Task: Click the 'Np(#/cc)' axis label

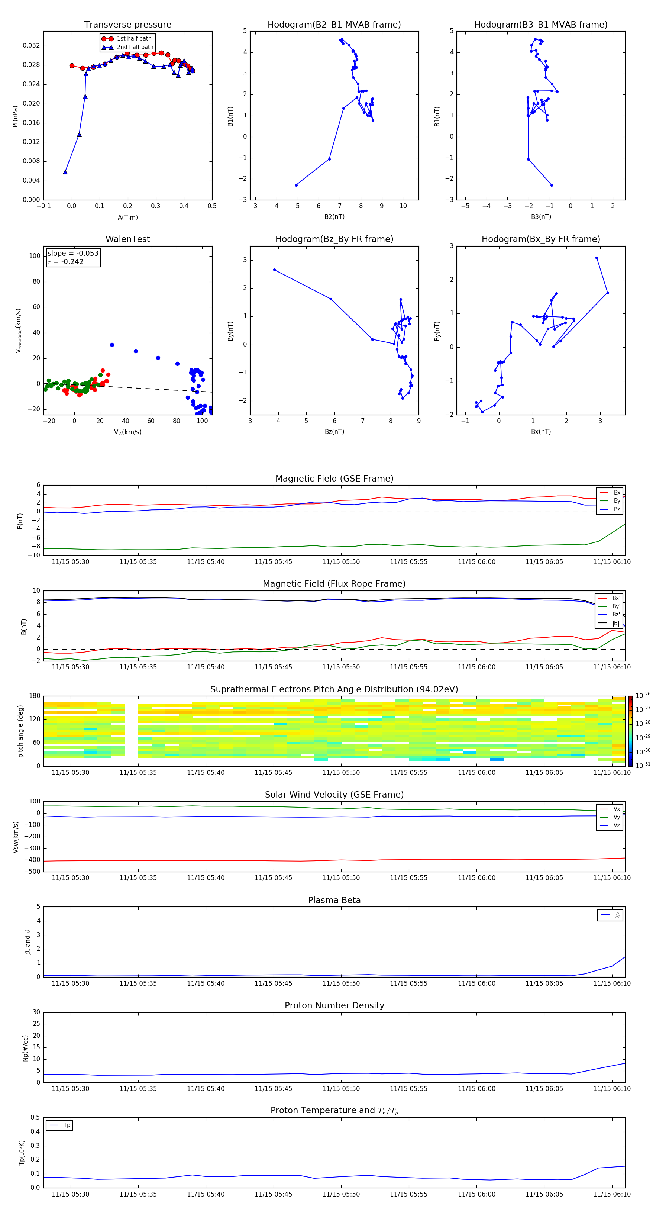Action: 25,1047
